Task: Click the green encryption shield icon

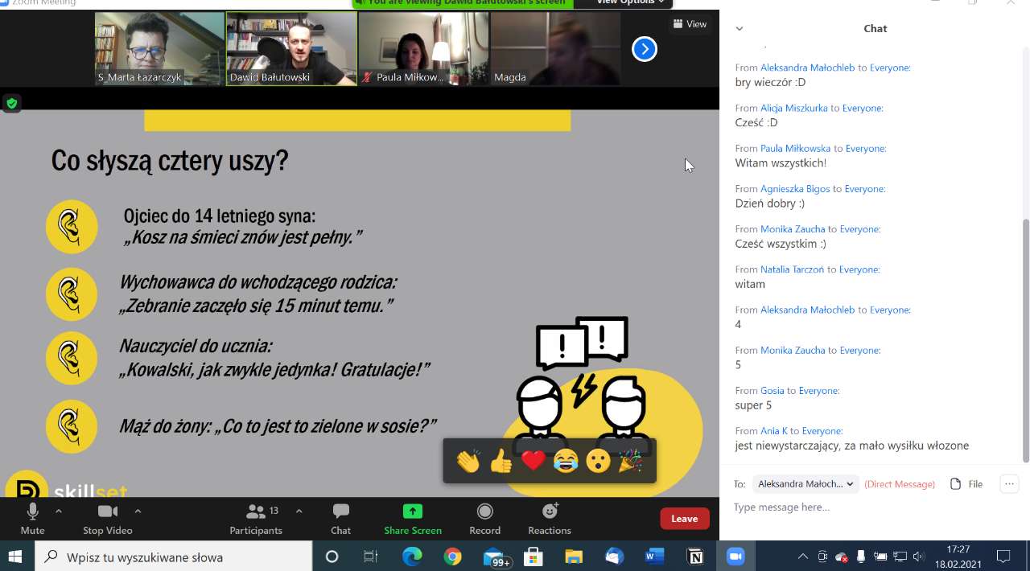Action: [x=11, y=103]
